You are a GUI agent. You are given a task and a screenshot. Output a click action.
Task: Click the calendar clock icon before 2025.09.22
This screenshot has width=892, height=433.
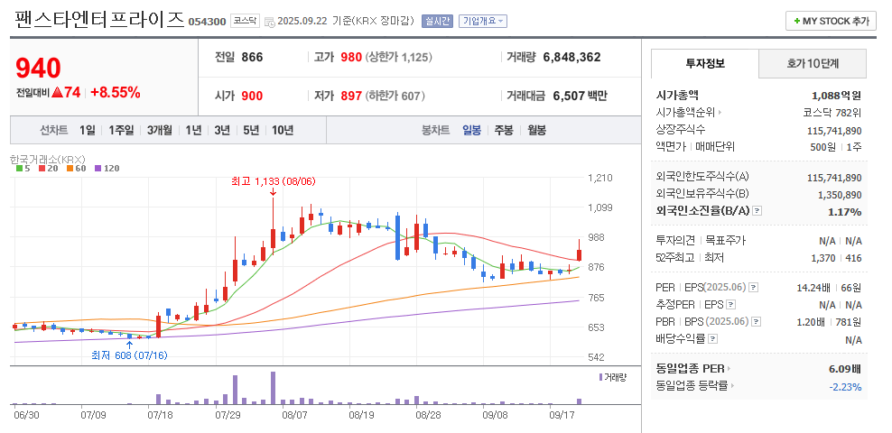[270, 22]
